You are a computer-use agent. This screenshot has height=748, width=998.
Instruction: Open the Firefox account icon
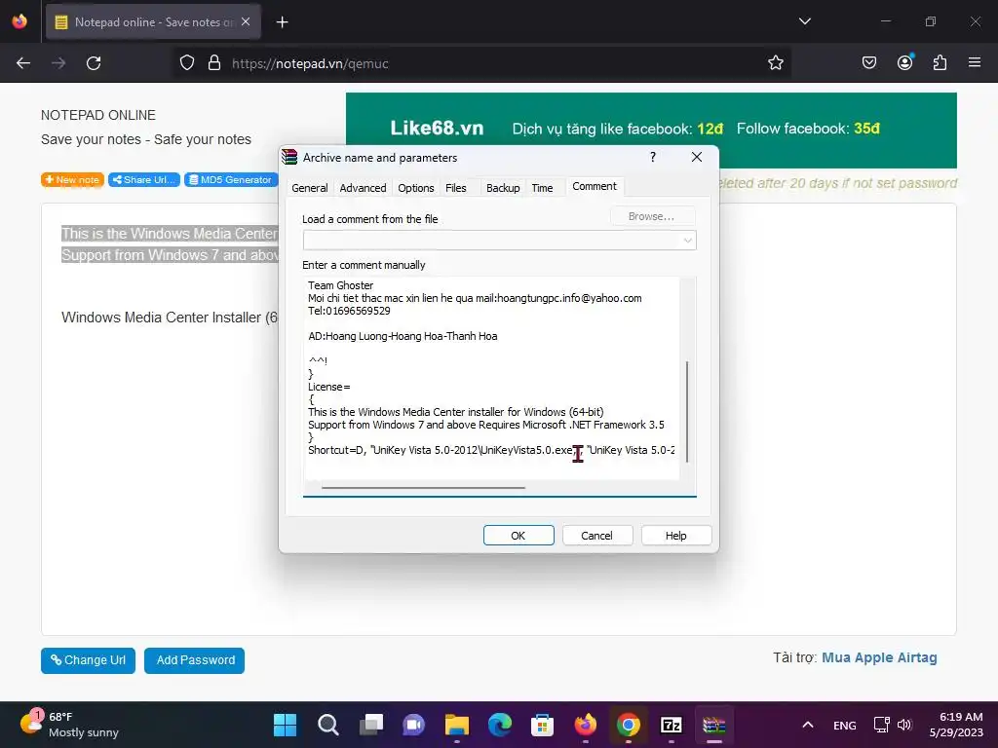click(x=904, y=63)
